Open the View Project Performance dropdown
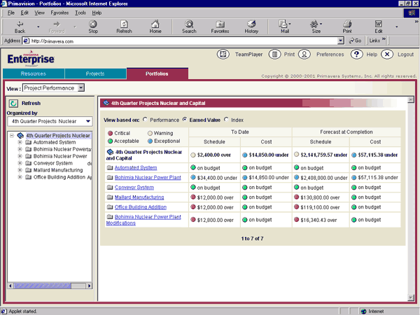The image size is (420, 315). tap(81, 88)
